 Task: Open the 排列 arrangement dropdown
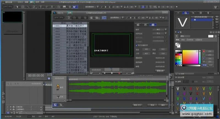(159, 29)
